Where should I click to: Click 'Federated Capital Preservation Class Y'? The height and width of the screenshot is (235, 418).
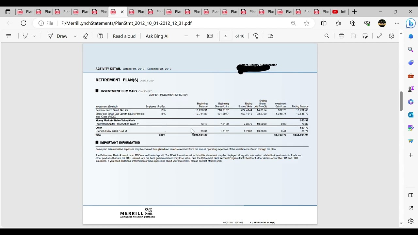click(x=117, y=124)
